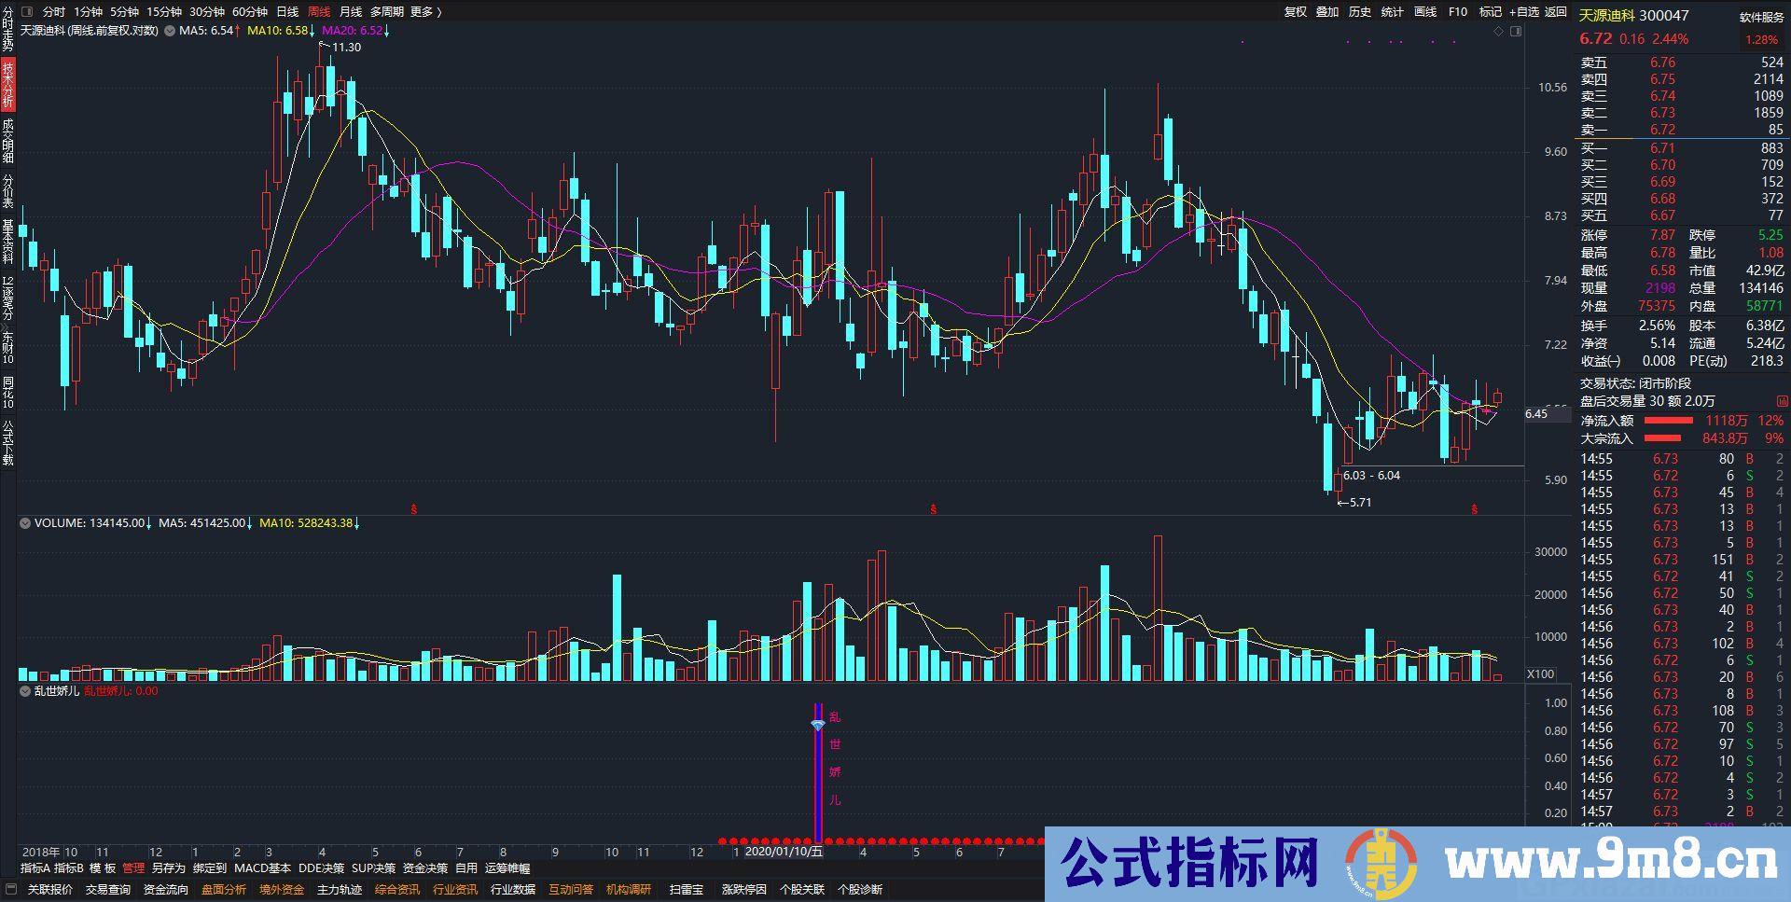Click the bottom toolbar window icon
This screenshot has height=902, width=1791.
pyautogui.click(x=9, y=889)
